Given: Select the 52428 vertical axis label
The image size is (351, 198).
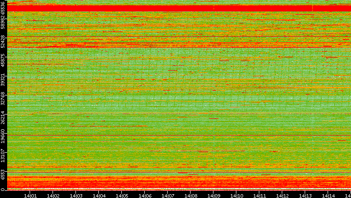Looking at the screenshot, I should coord(2,41).
